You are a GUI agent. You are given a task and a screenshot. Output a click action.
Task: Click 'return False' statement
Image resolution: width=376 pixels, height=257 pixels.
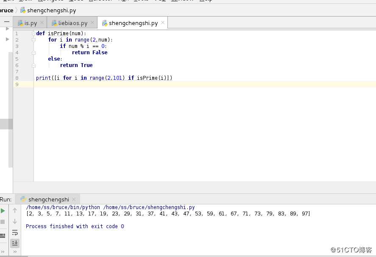tap(90, 52)
